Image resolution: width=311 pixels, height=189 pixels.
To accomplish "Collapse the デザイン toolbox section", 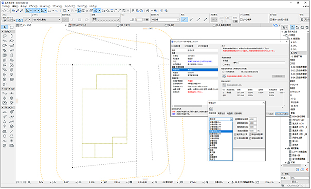I will click(3, 32).
